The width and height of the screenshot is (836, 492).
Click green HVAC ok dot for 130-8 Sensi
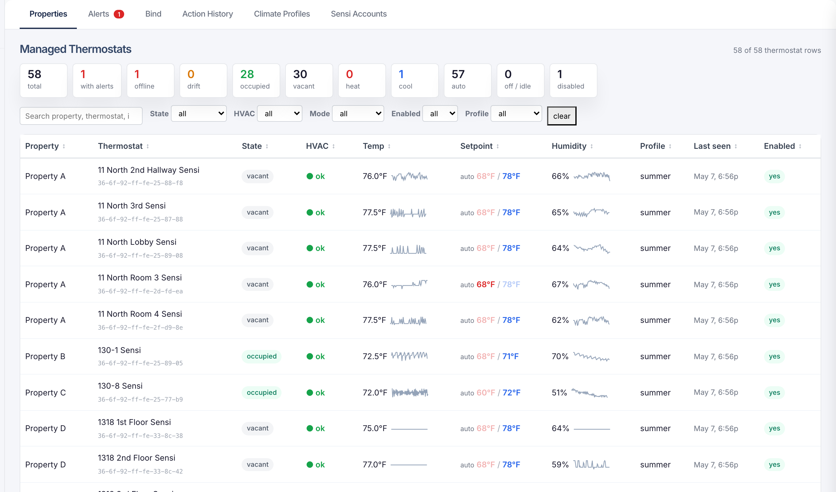[x=310, y=393]
